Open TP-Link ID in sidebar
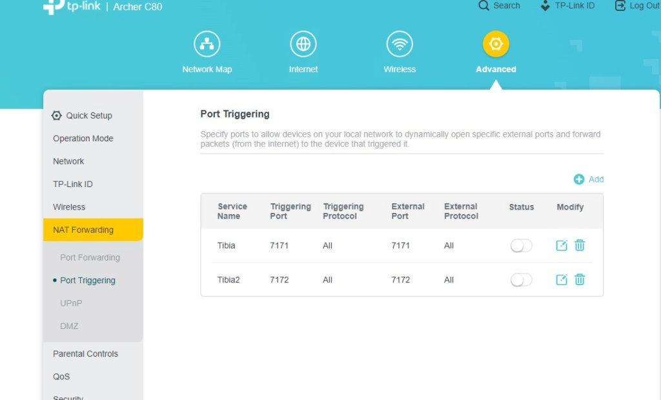 tap(72, 185)
